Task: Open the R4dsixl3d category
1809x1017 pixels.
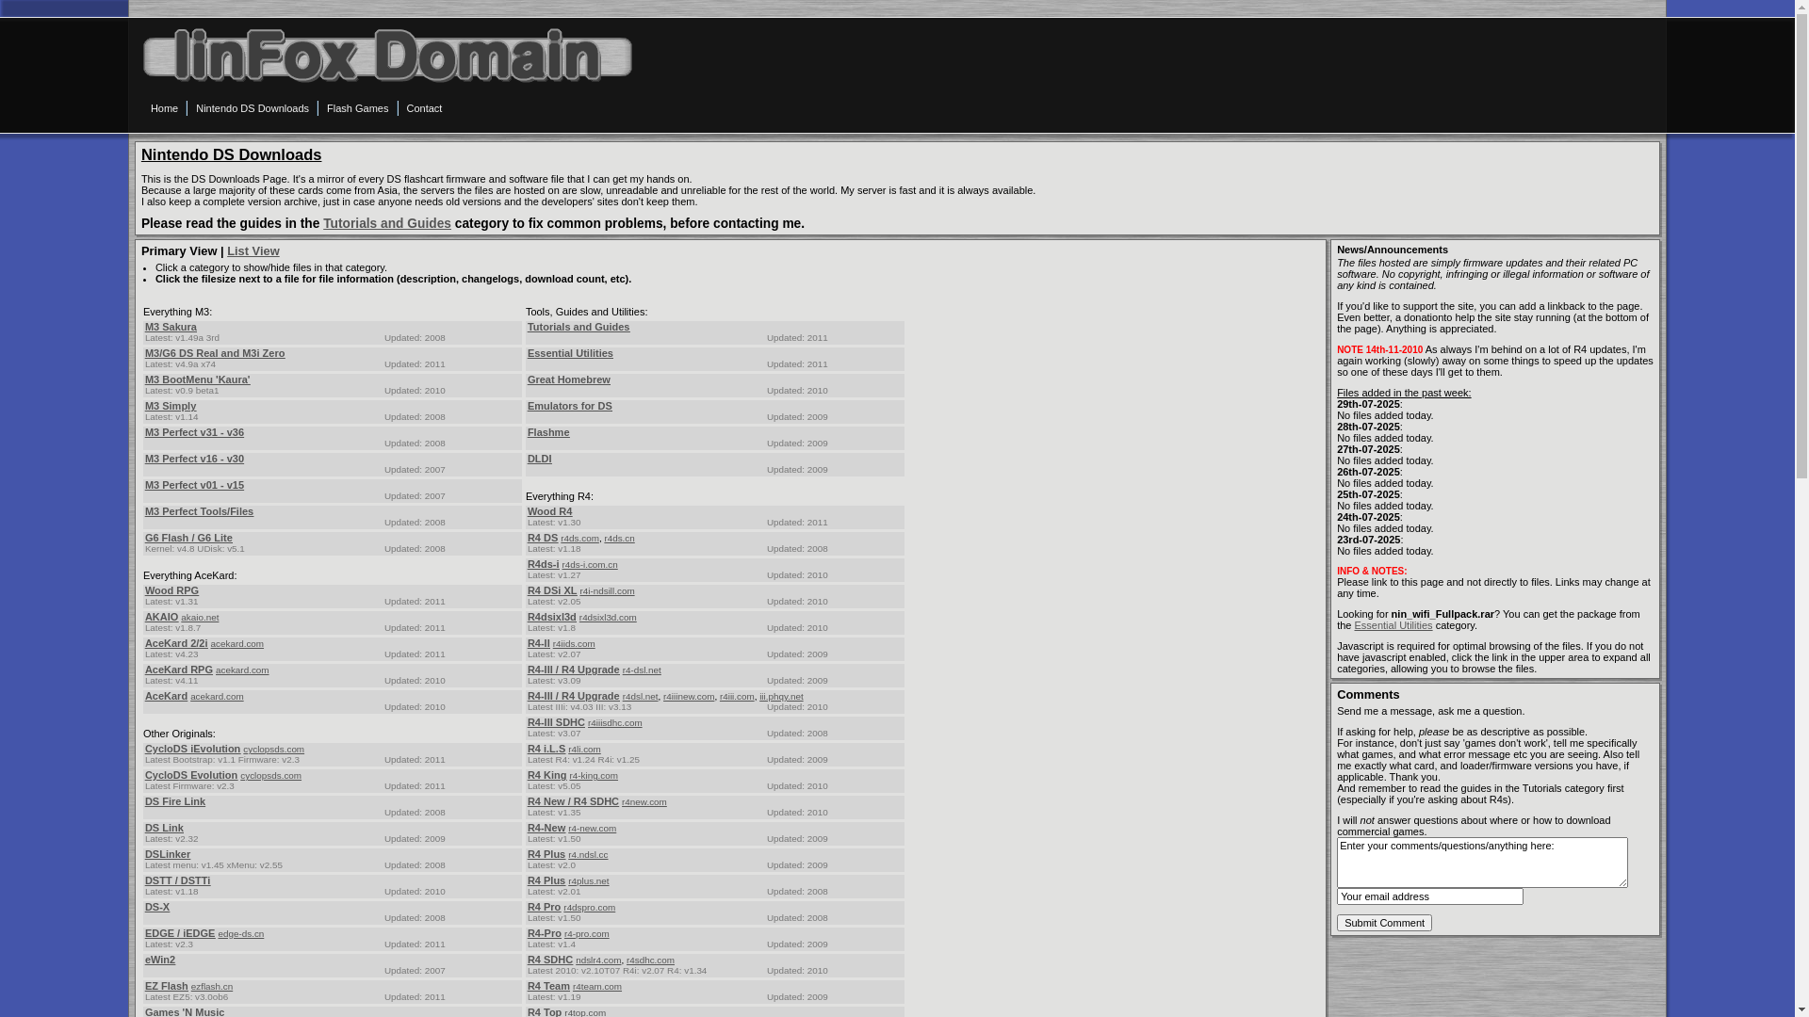Action: 552,617
